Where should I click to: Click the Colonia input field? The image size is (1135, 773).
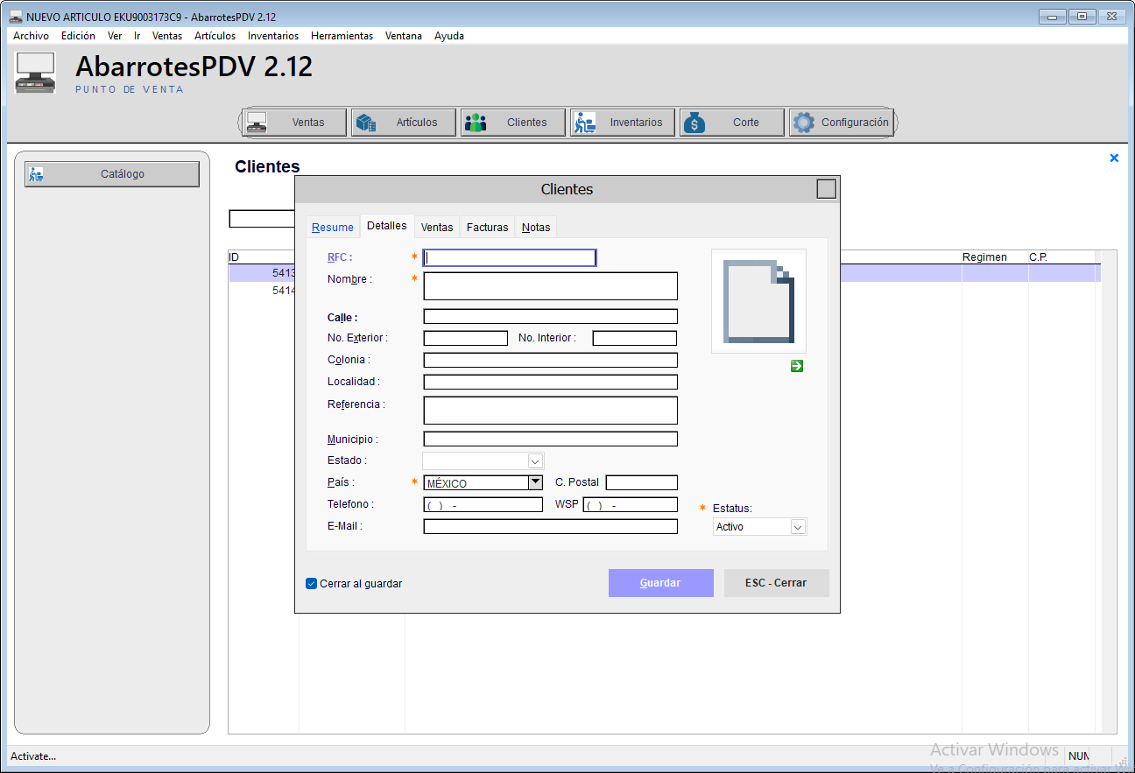[551, 360]
